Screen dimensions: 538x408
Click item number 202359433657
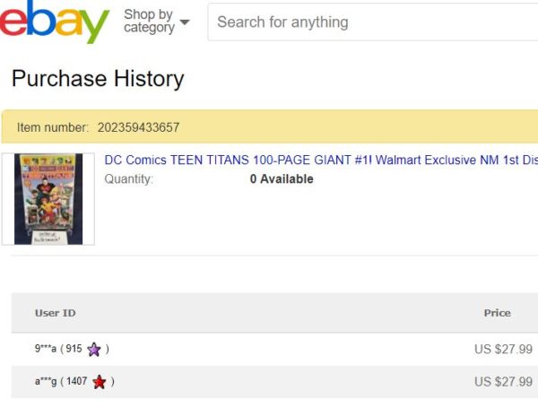coord(138,127)
